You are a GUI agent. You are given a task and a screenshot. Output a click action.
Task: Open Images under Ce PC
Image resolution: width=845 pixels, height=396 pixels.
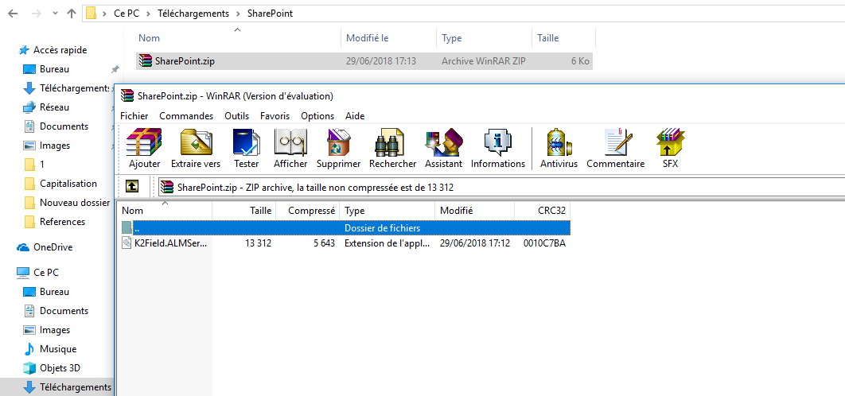[54, 330]
